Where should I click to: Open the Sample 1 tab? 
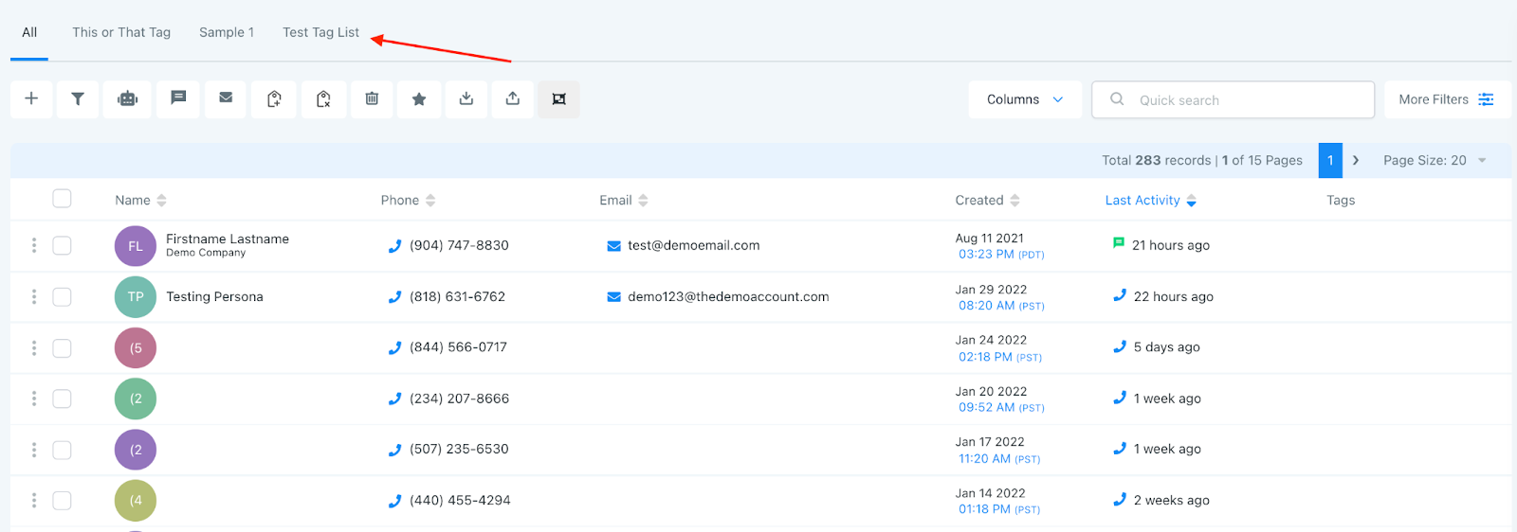pos(227,32)
